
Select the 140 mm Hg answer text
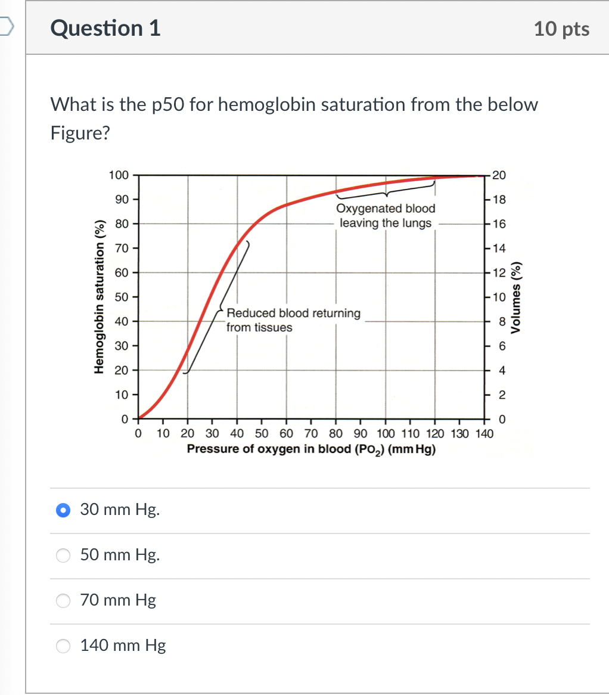pos(123,645)
